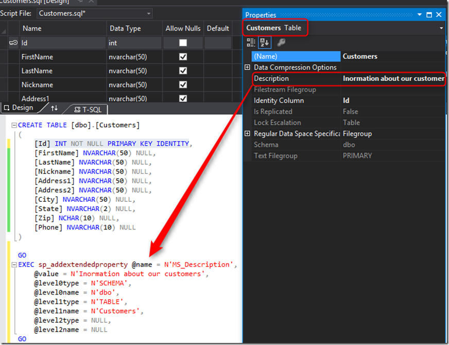
Task: Edit the Customers name property value
Action: (x=392, y=57)
